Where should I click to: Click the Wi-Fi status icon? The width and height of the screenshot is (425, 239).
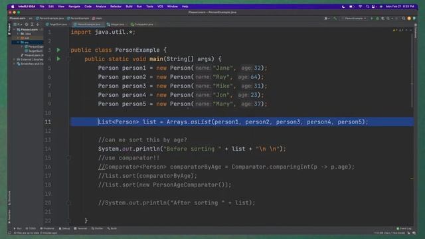360,7
